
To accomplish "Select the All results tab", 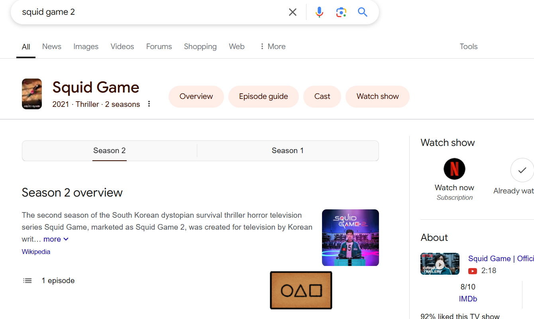I will click(26, 47).
